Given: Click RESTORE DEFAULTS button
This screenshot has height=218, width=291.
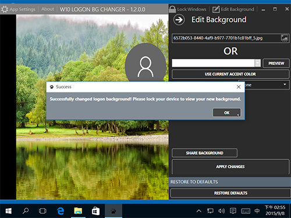Looking at the screenshot, I should tap(230, 193).
